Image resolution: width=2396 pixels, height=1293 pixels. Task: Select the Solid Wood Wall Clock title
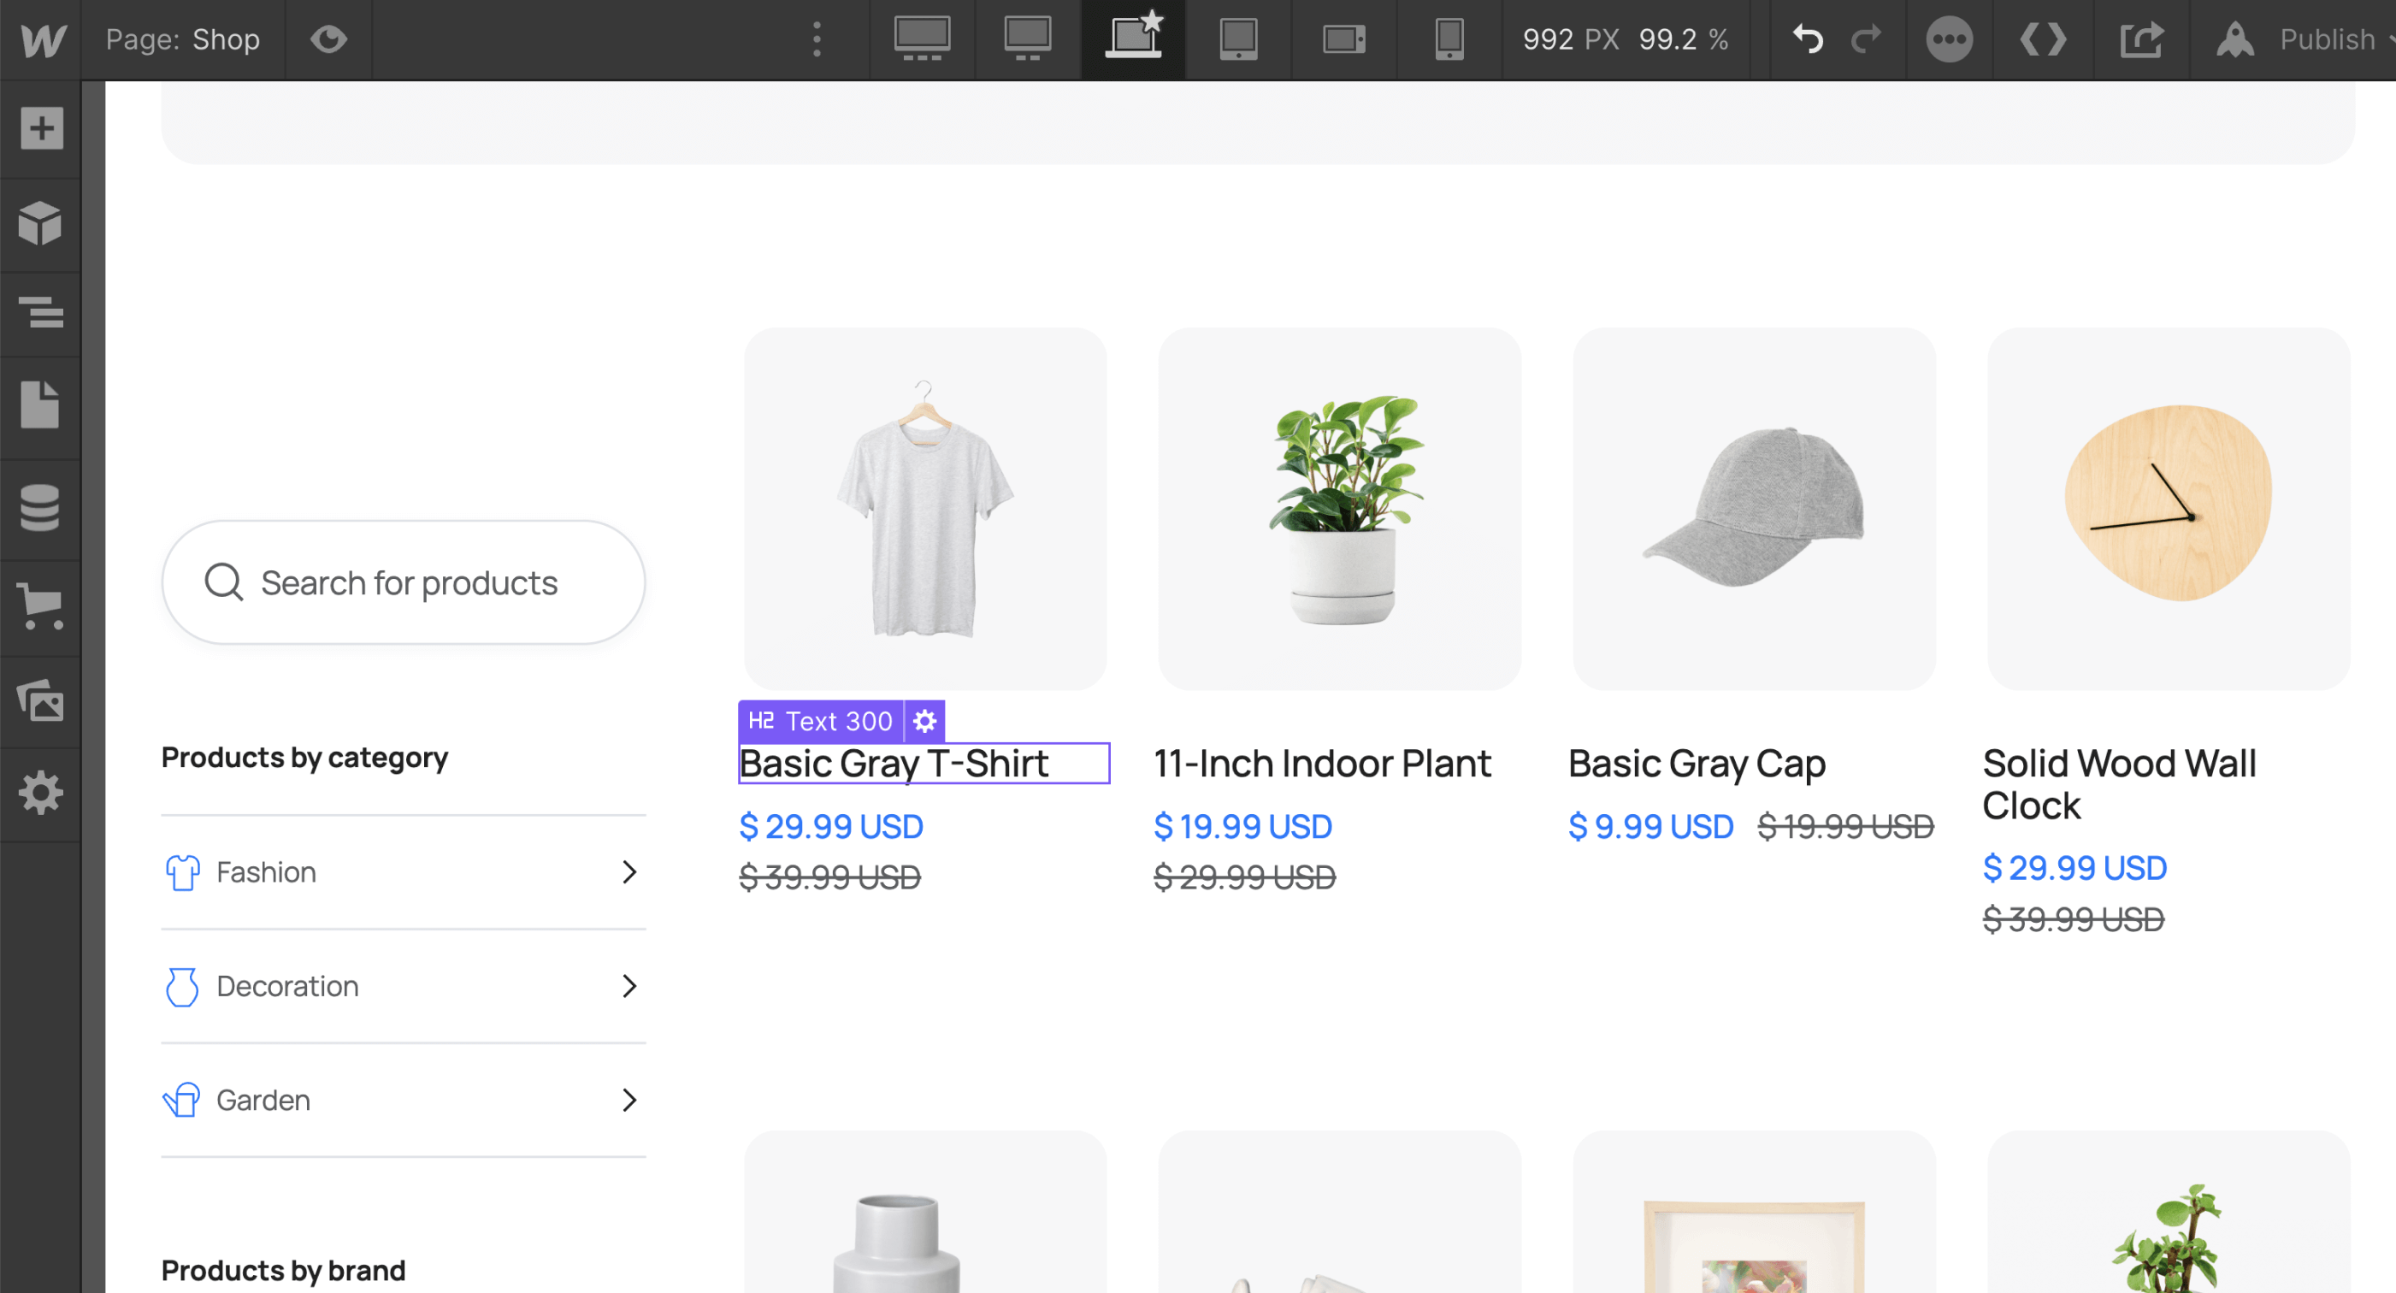(2119, 784)
